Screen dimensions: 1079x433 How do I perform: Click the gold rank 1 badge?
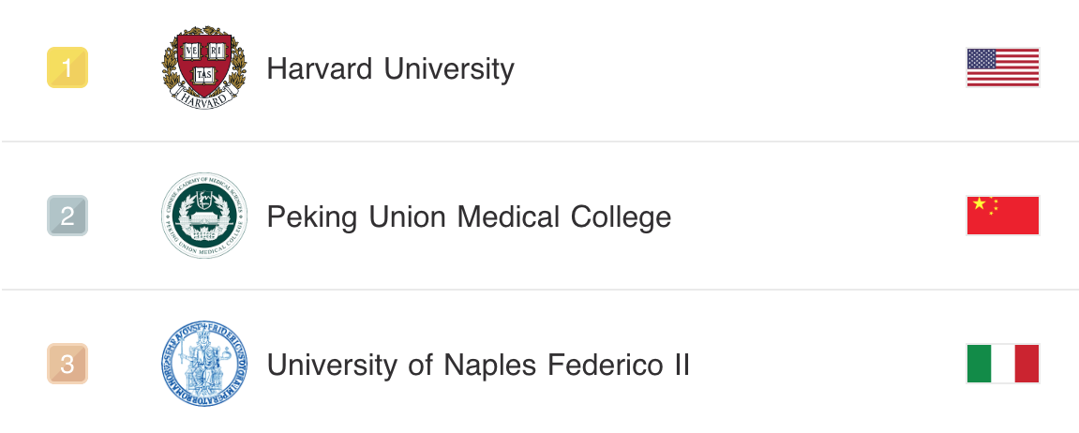coord(67,67)
